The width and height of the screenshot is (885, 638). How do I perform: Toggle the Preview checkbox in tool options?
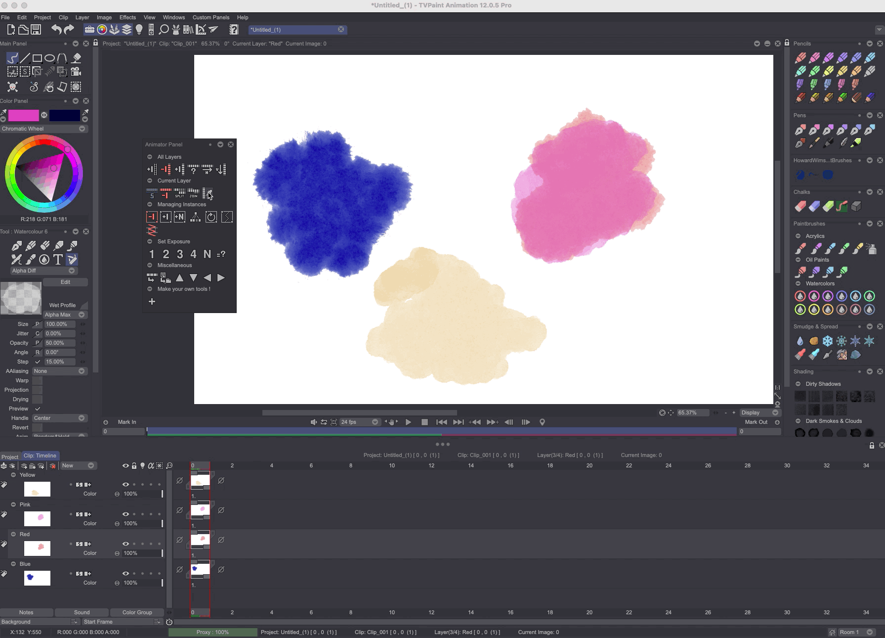(x=38, y=409)
